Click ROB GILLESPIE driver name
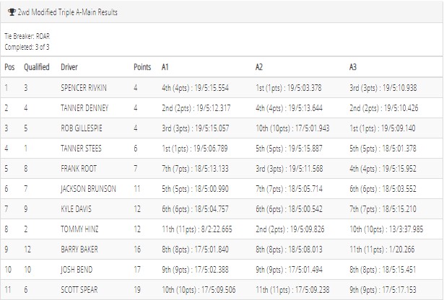 coord(82,128)
